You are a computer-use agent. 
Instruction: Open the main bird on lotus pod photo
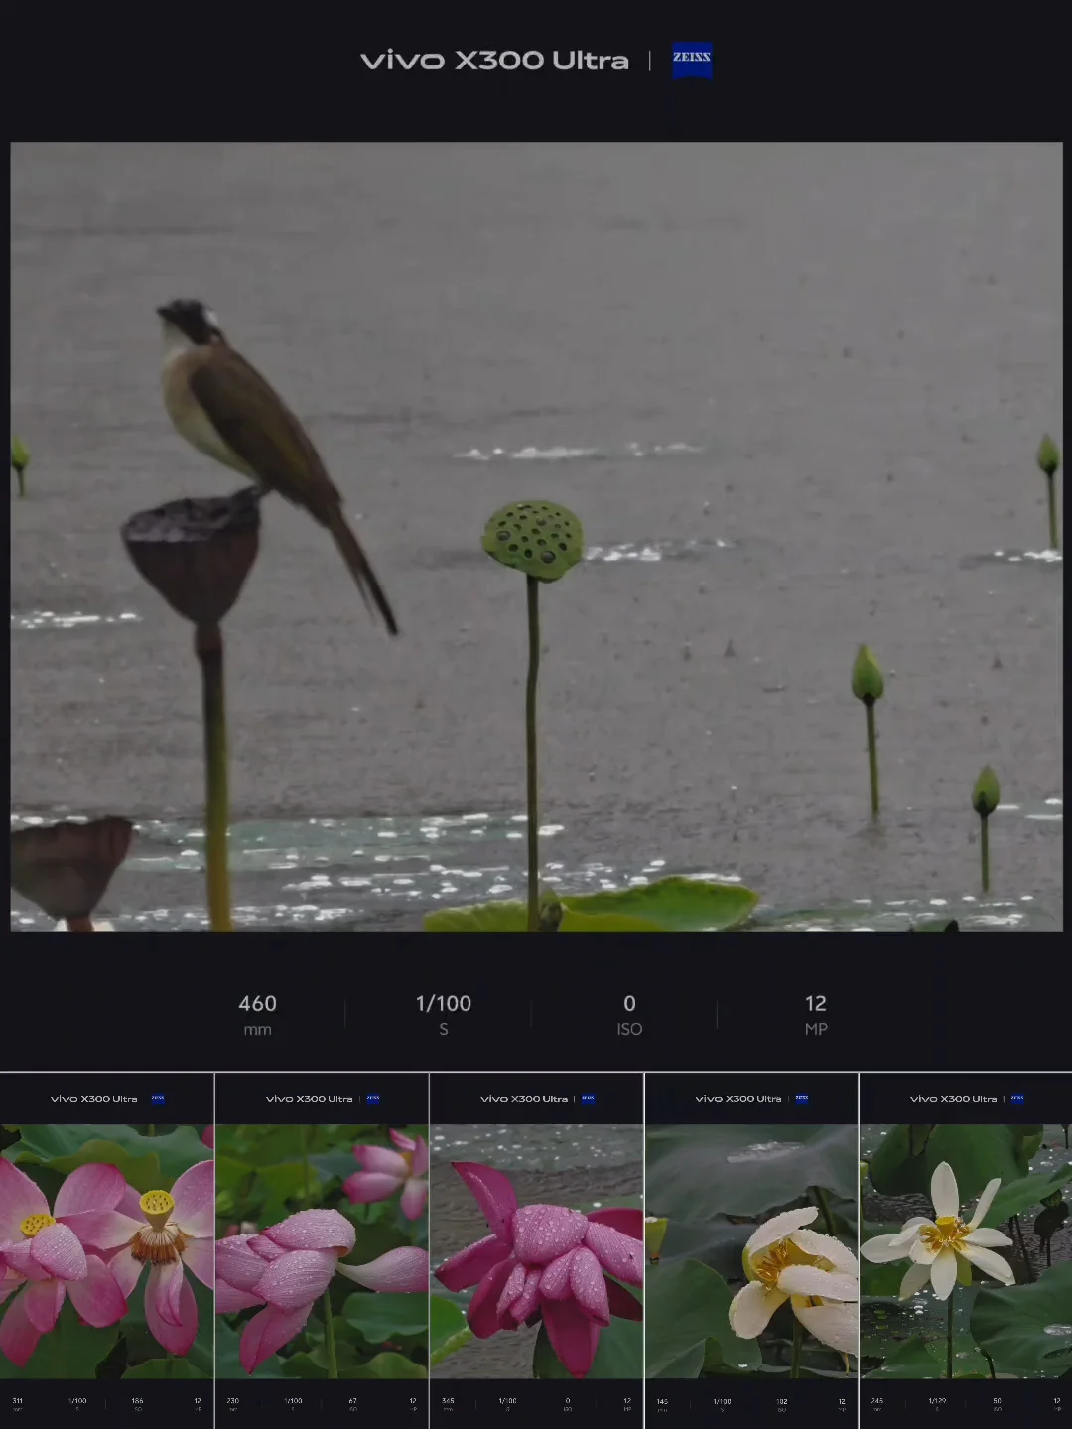coord(536,537)
